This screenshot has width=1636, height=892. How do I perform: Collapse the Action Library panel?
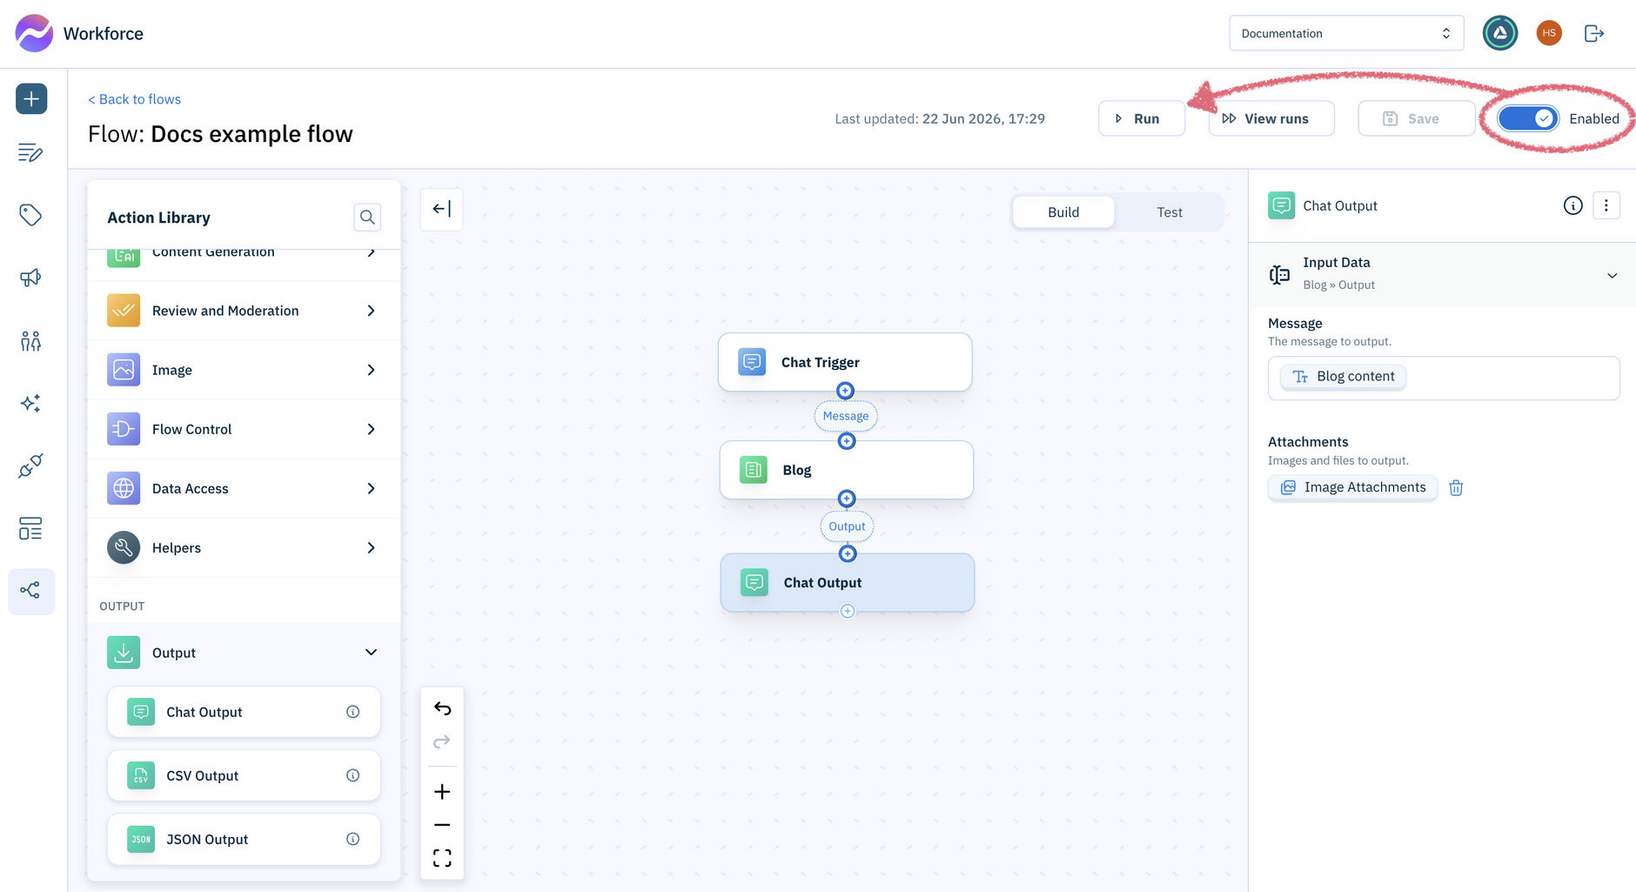[442, 209]
